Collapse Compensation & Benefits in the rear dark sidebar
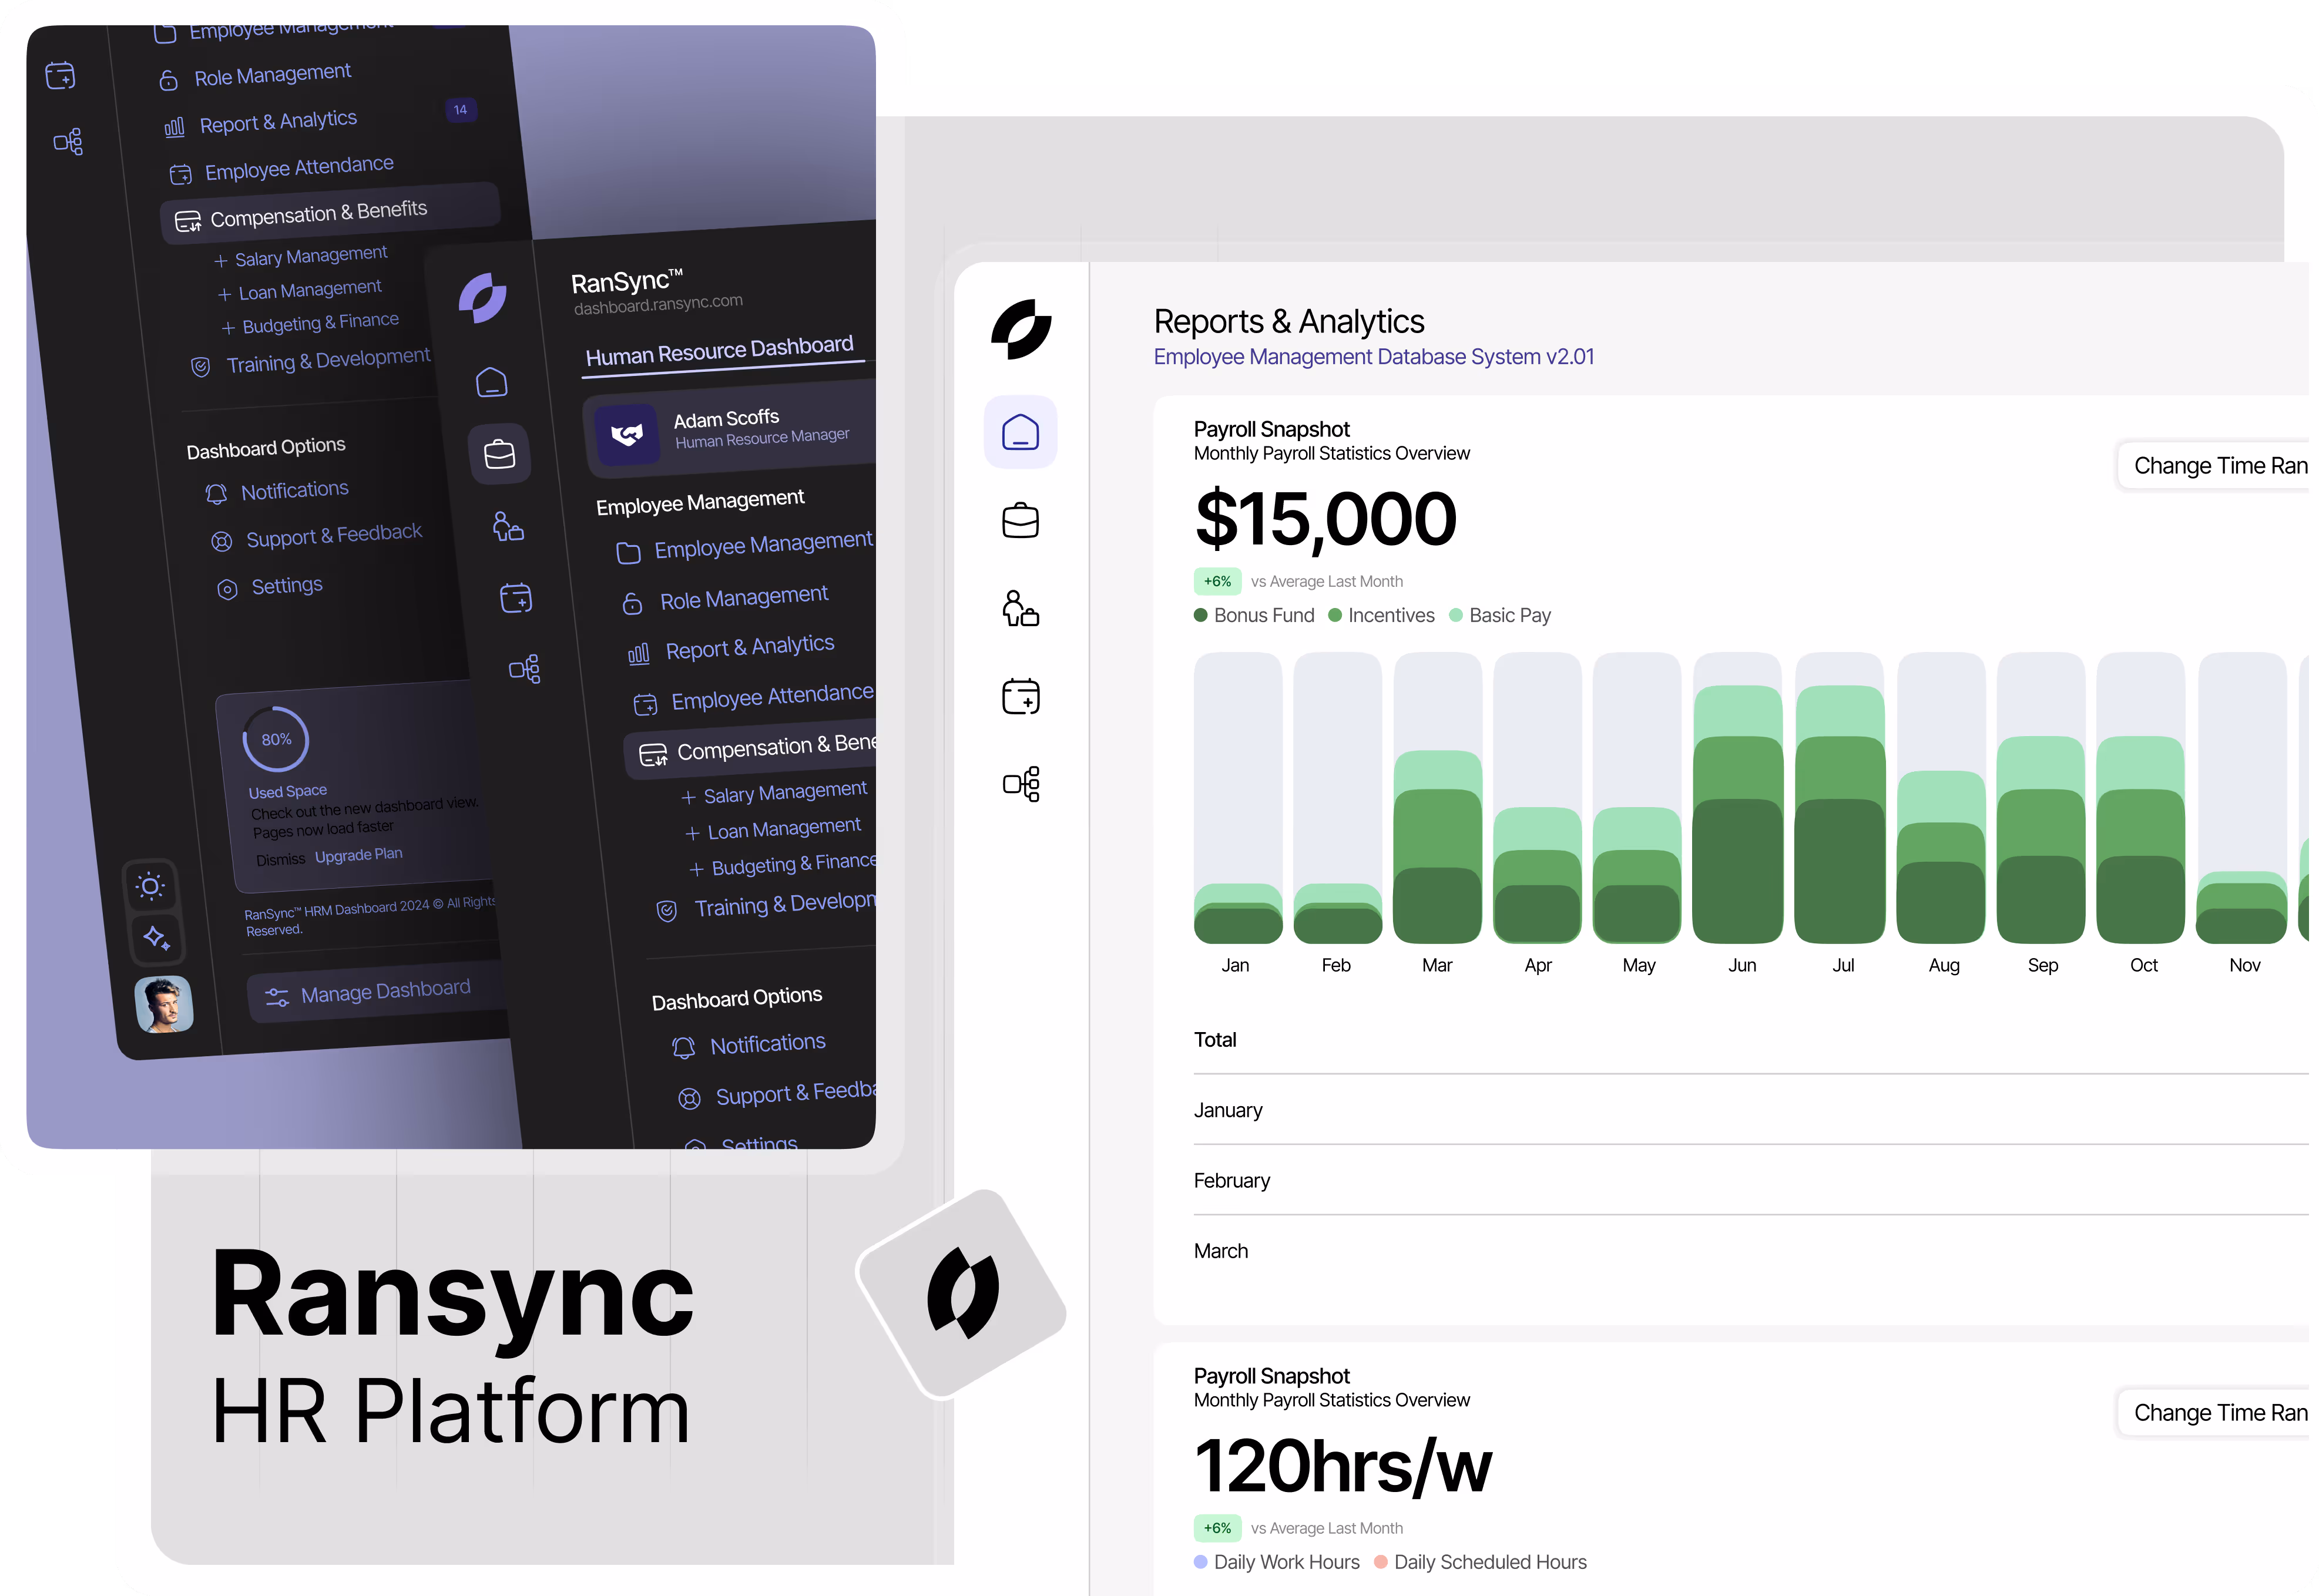 (330, 213)
